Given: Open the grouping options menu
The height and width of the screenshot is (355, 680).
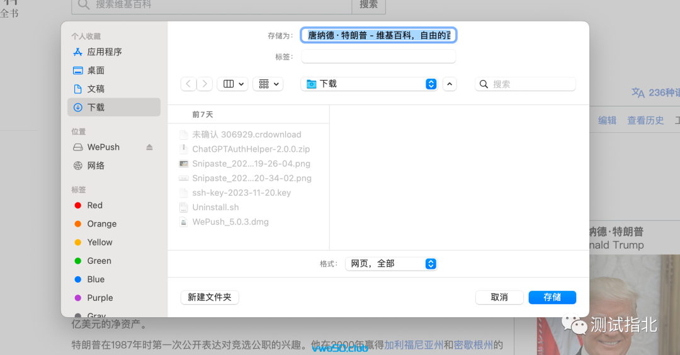Looking at the screenshot, I should [x=268, y=84].
